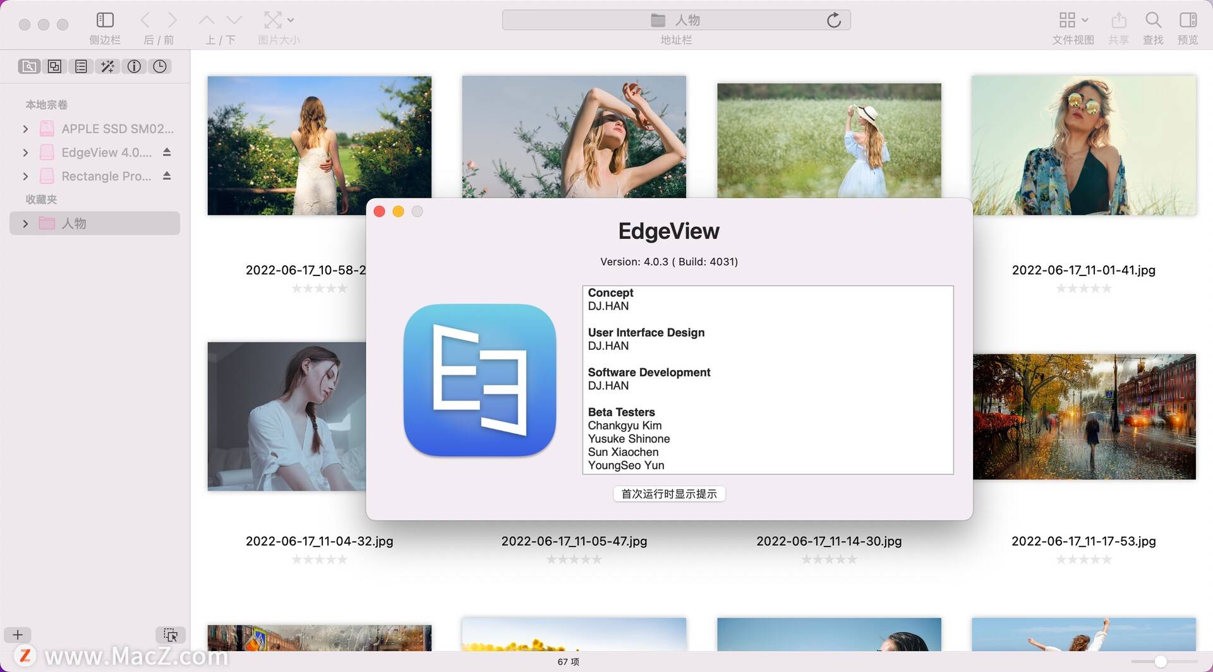Click the share (共享) icon
This screenshot has height=672, width=1213.
tap(1119, 20)
